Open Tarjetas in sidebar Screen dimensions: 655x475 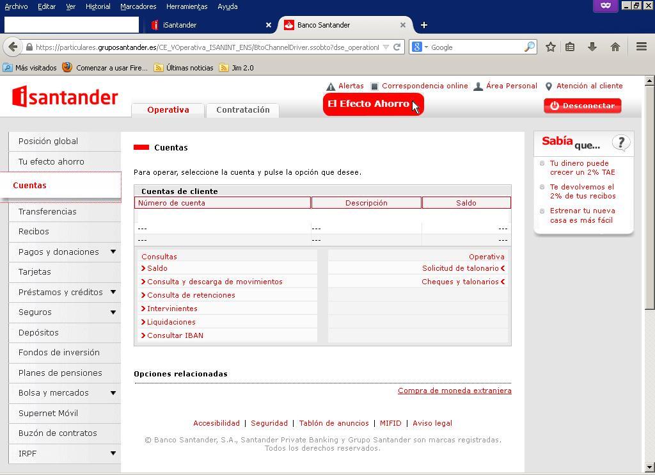click(x=65, y=272)
